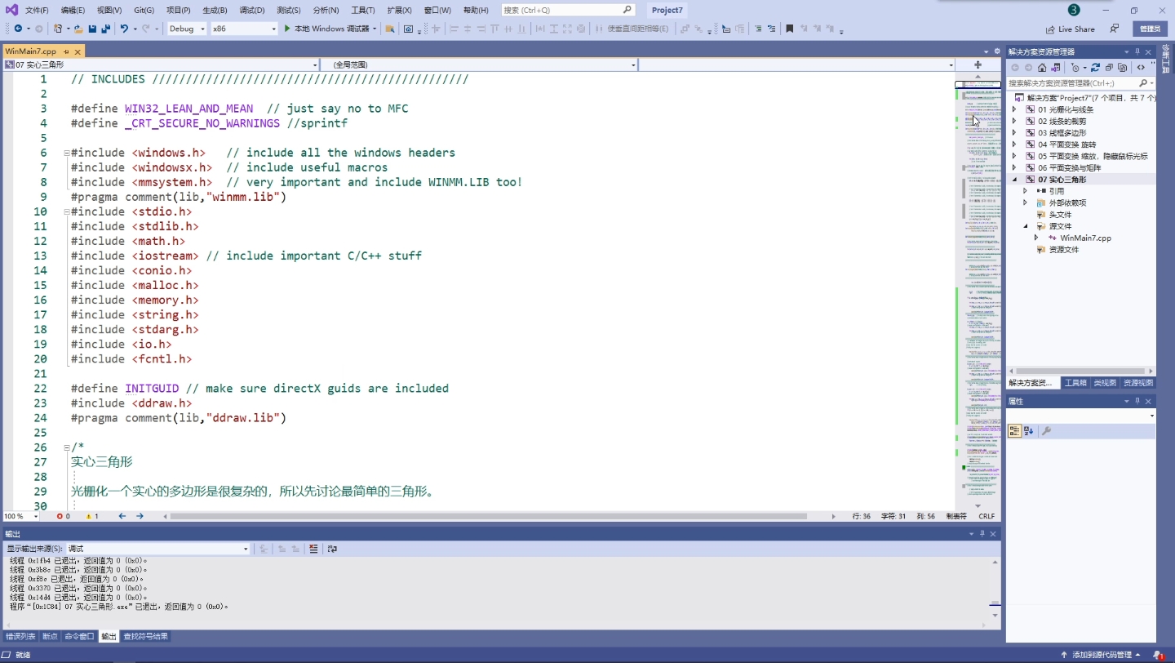
Task: Open the open-file folder icon
Action: [78, 29]
